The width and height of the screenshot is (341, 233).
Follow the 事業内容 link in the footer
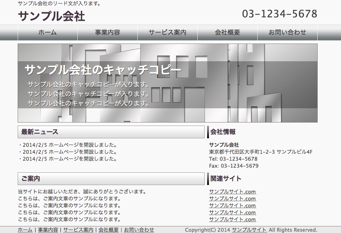(x=48, y=230)
